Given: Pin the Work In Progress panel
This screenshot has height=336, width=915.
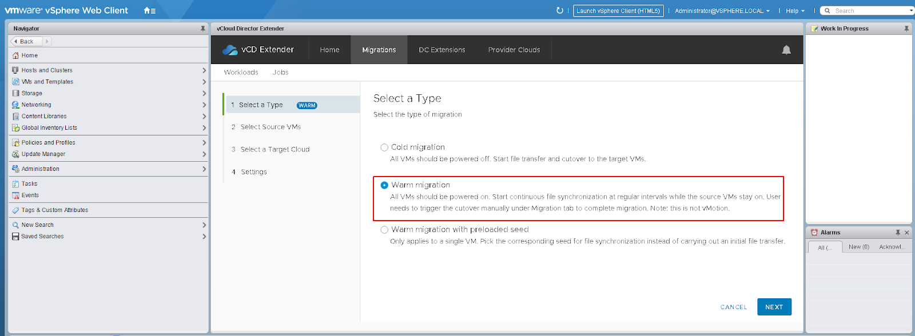Looking at the screenshot, I should (906, 28).
